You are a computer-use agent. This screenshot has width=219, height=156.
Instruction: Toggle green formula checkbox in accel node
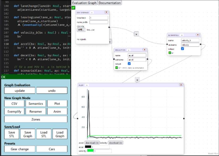coord(116,68)
